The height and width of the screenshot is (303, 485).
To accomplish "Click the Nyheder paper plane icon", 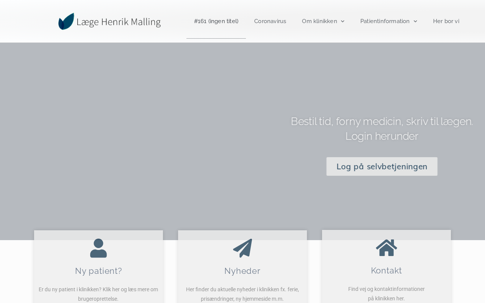I will point(242,248).
